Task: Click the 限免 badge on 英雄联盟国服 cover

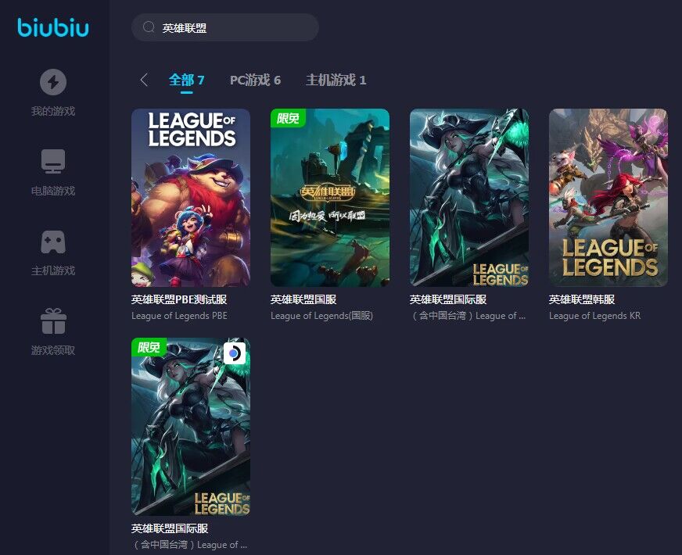Action: 288,118
